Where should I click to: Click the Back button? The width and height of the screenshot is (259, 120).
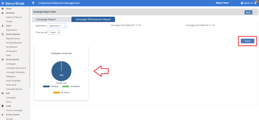point(248,12)
